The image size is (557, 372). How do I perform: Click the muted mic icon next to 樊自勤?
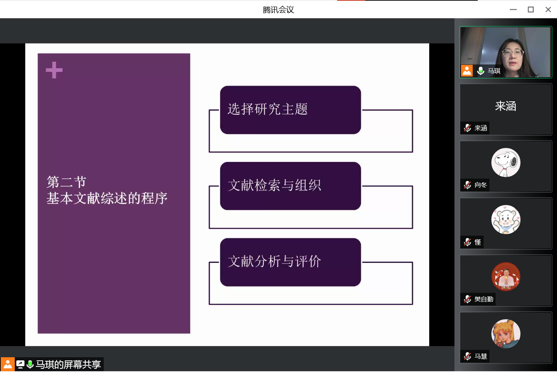(x=467, y=299)
